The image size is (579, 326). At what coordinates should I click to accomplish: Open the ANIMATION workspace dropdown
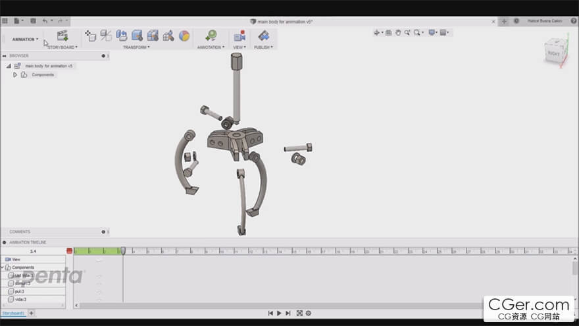(25, 40)
